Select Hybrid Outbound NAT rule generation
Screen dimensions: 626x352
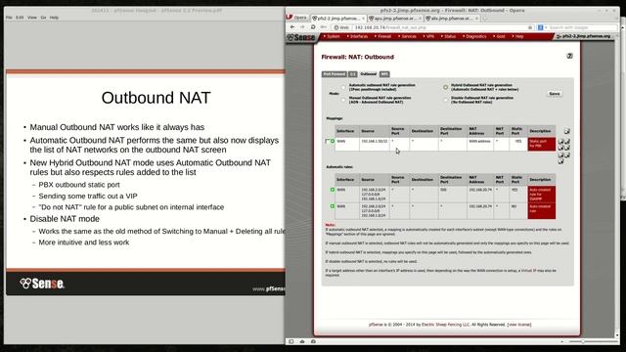coord(446,87)
